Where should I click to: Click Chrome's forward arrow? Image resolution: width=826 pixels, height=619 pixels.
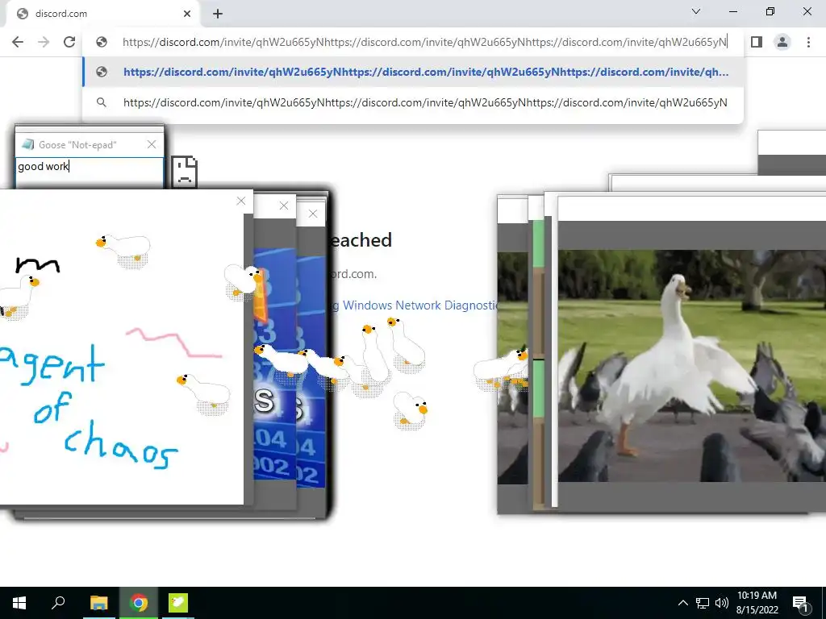click(x=44, y=42)
